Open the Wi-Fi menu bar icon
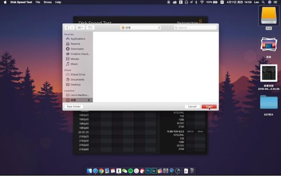This screenshot has height=176, width=281. [202, 2]
